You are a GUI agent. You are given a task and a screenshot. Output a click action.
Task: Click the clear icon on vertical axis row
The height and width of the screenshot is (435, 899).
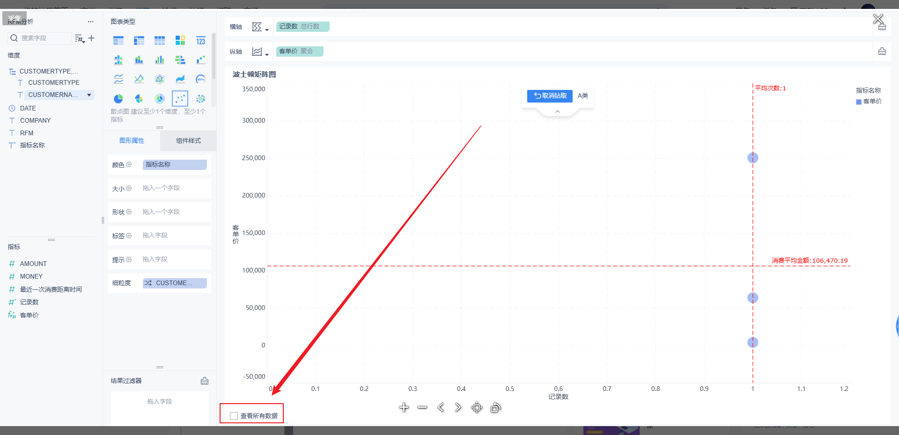click(x=882, y=52)
